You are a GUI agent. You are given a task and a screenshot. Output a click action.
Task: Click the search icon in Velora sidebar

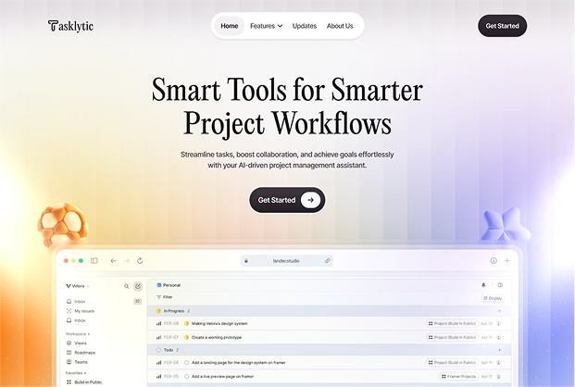127,286
